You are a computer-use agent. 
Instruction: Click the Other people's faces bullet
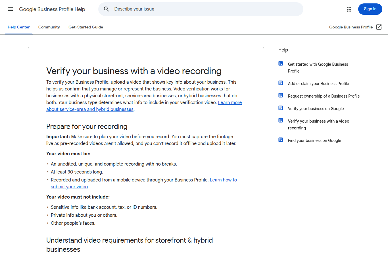point(73,223)
